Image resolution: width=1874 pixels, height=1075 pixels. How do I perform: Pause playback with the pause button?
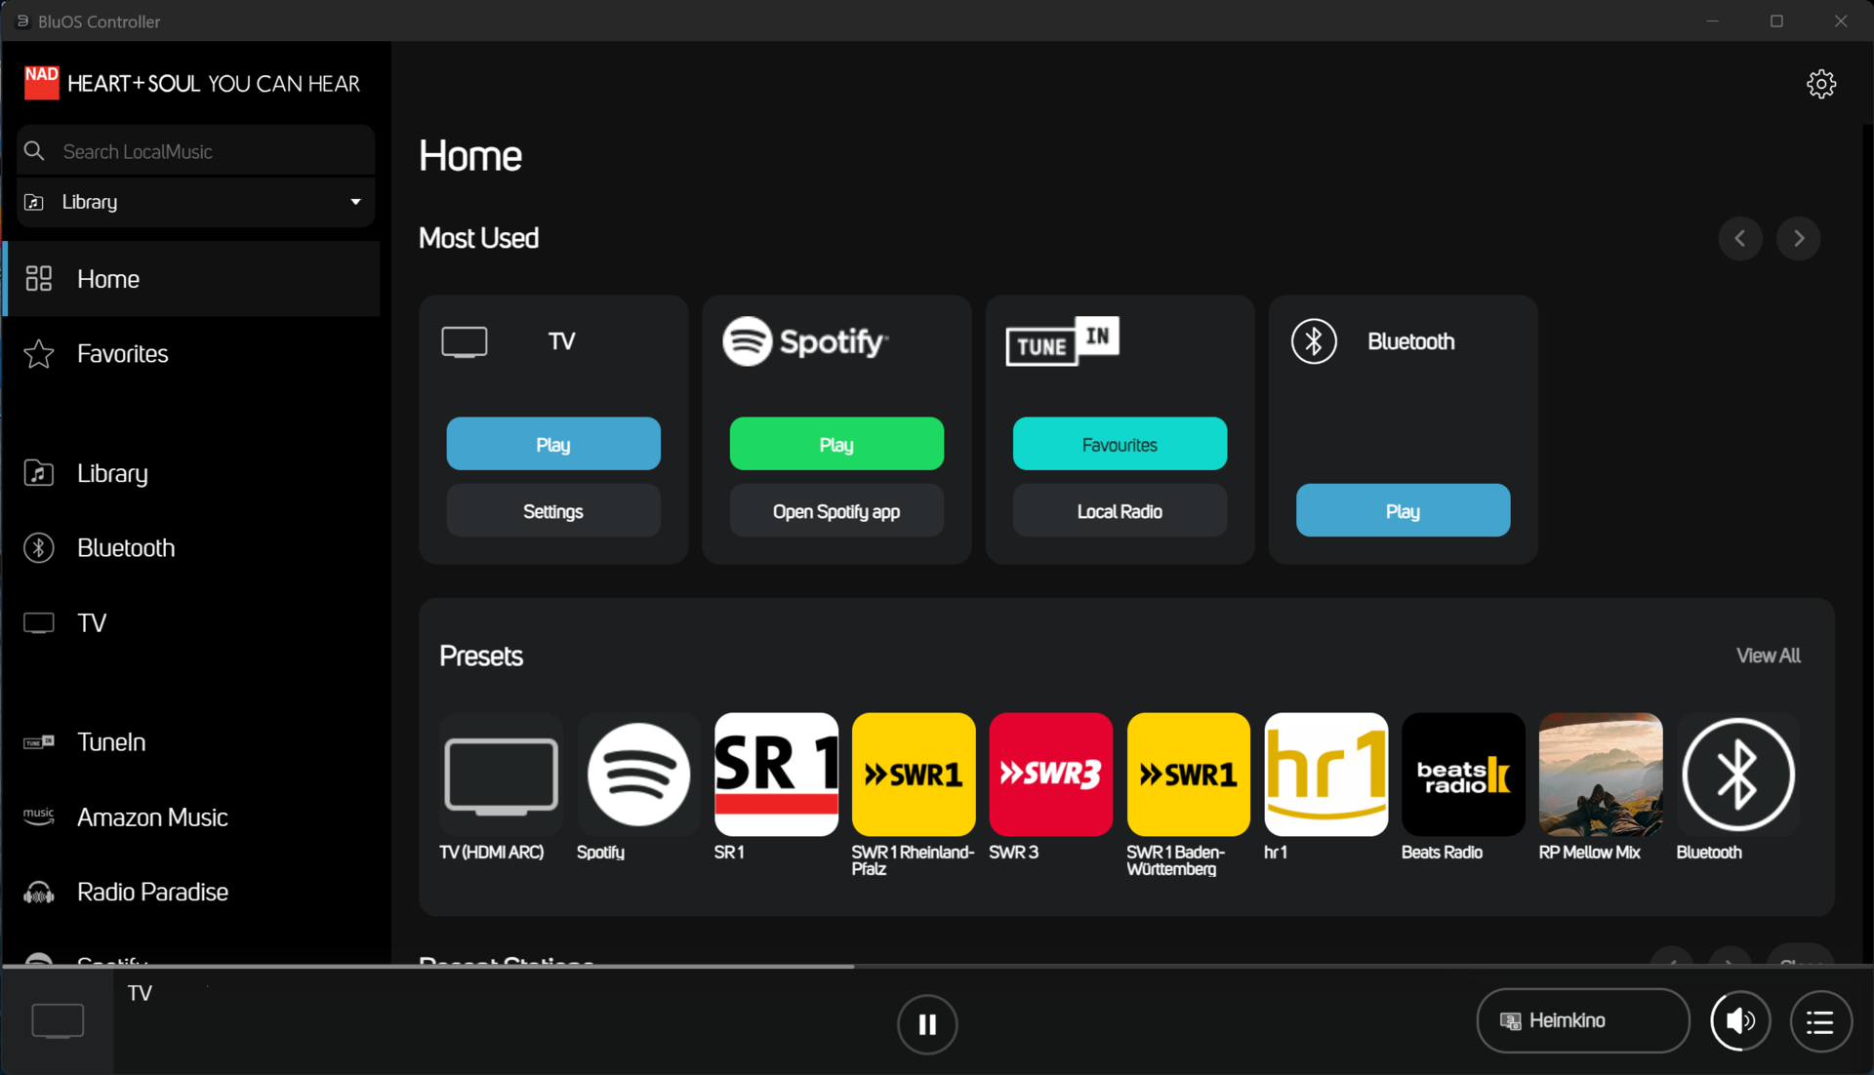click(x=927, y=1023)
